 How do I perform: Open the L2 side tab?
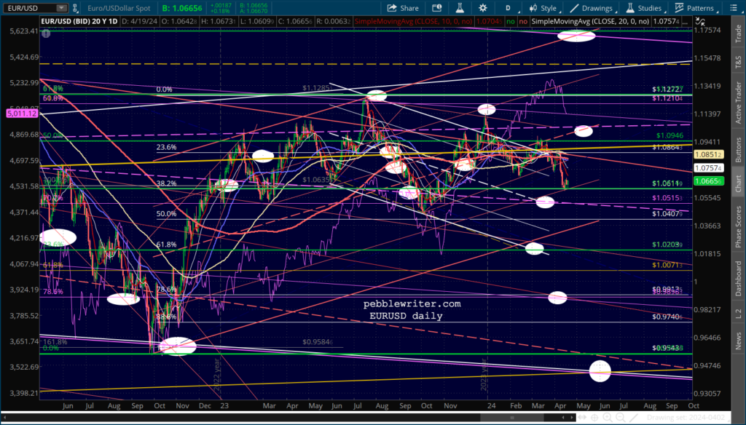coord(739,313)
